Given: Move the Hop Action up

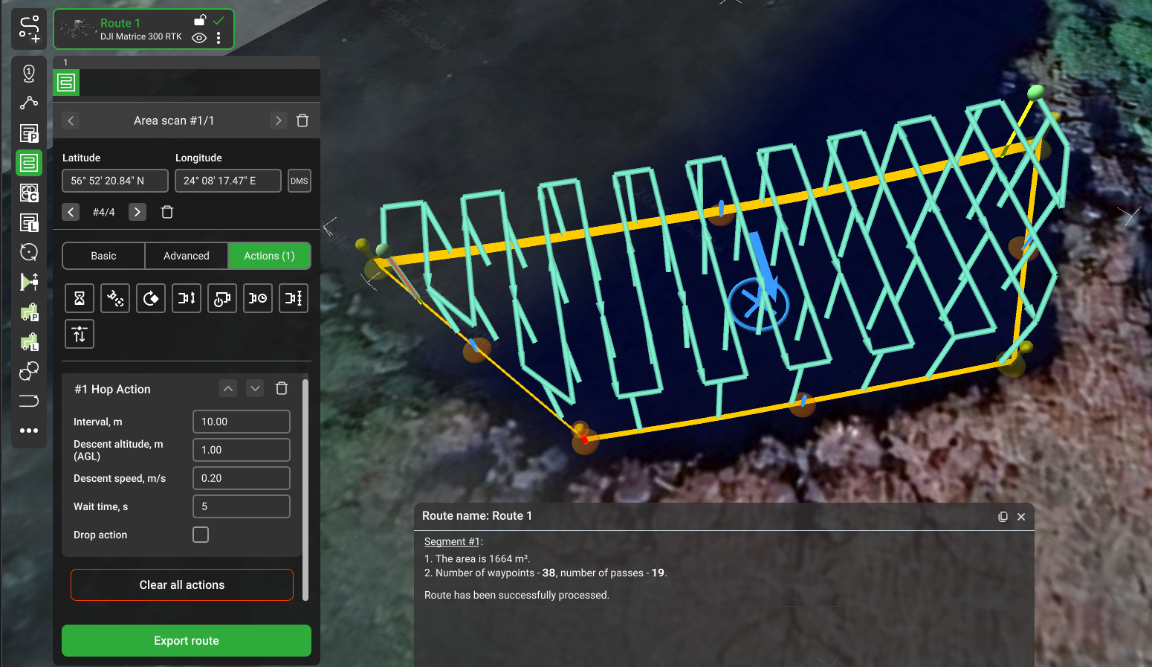Looking at the screenshot, I should point(228,388).
